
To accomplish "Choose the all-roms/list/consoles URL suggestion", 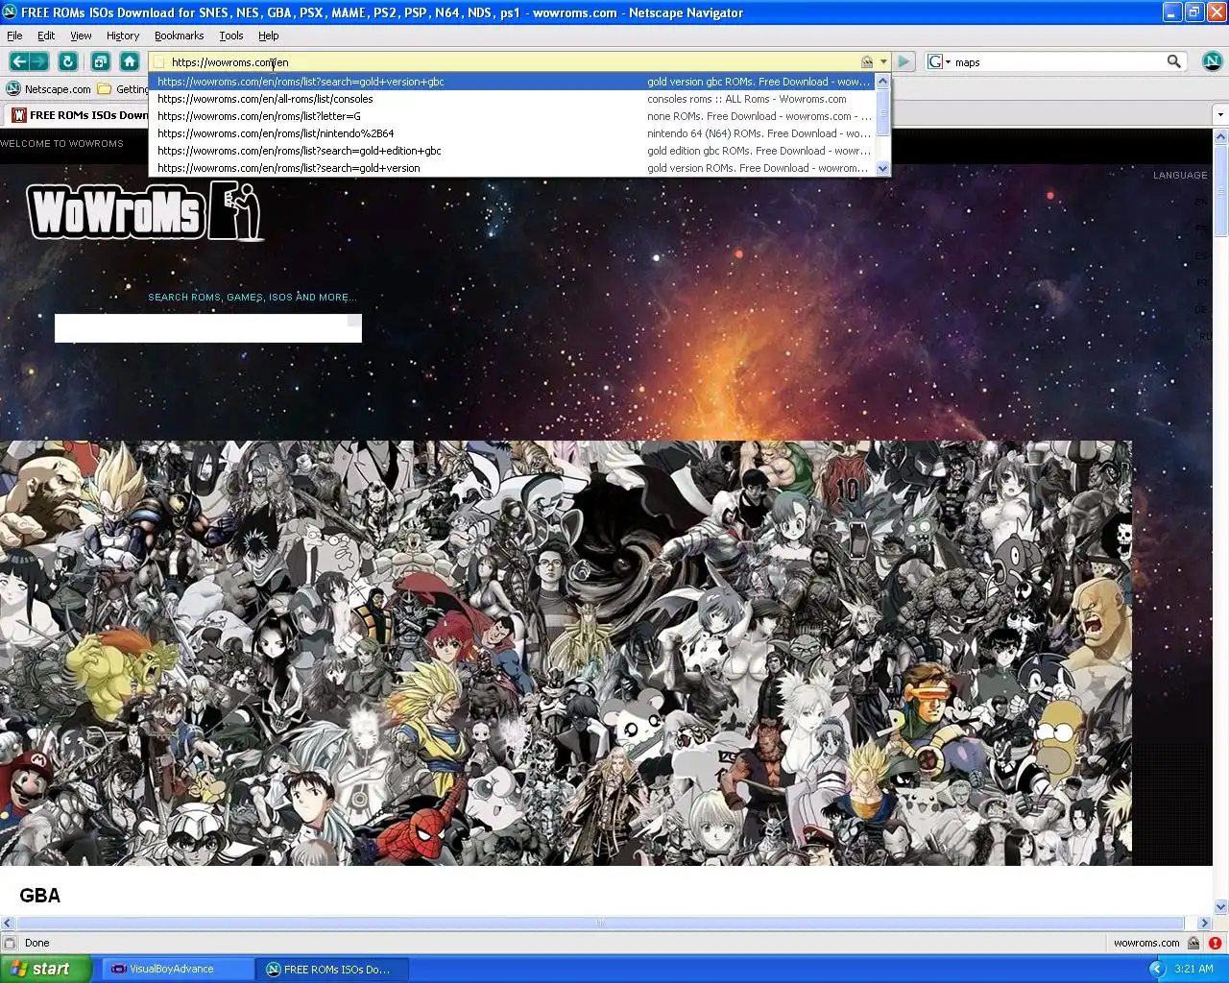I will [513, 99].
